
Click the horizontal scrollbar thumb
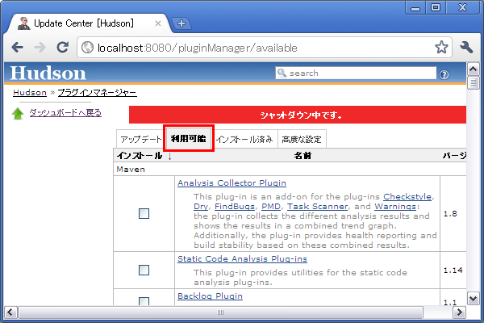coord(220,313)
